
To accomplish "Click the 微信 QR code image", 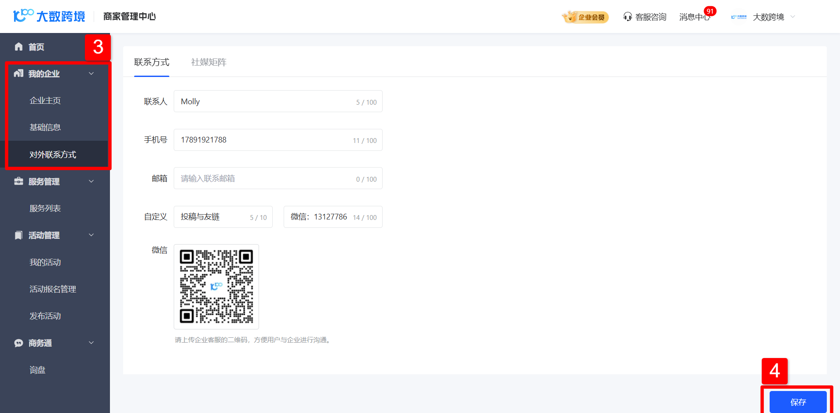I will pyautogui.click(x=216, y=287).
